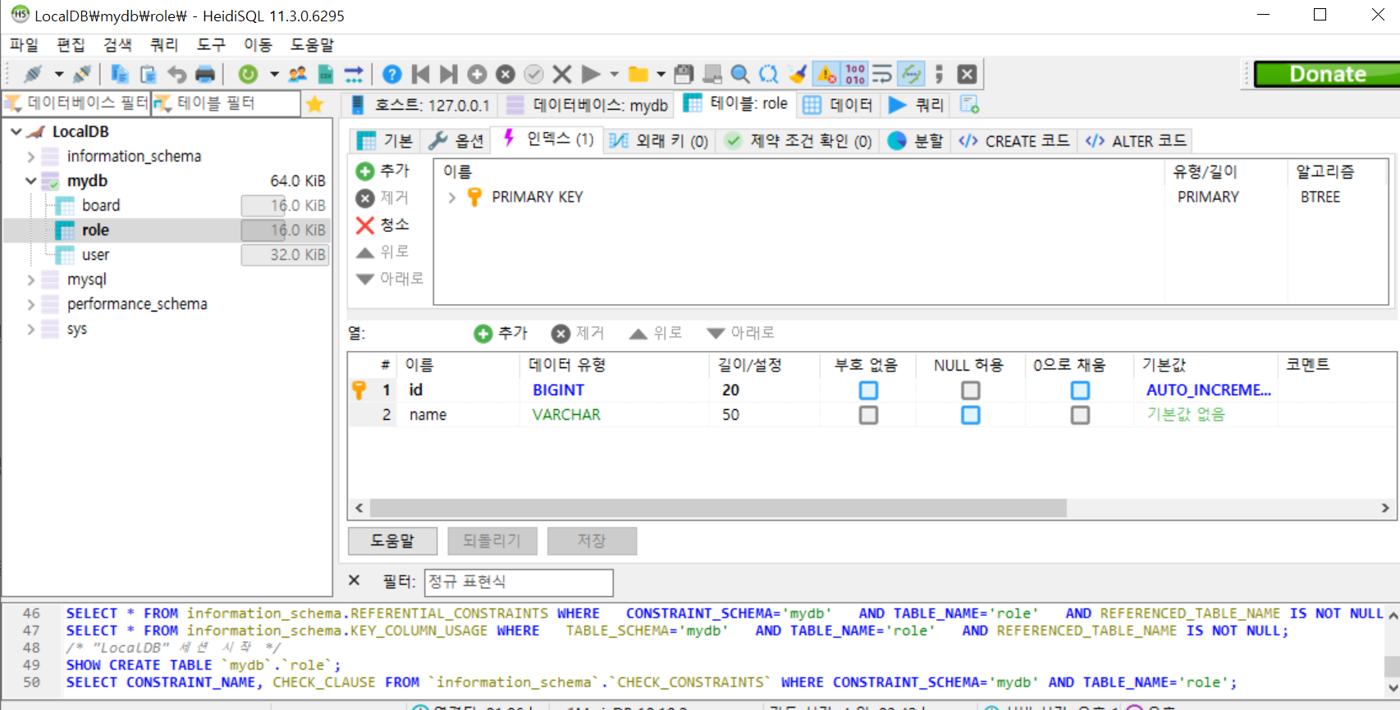Click the 정규 표현식 filter input field
The width and height of the screenshot is (1400, 710).
pyautogui.click(x=519, y=582)
